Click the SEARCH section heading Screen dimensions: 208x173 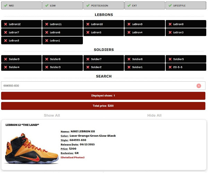pos(104,76)
